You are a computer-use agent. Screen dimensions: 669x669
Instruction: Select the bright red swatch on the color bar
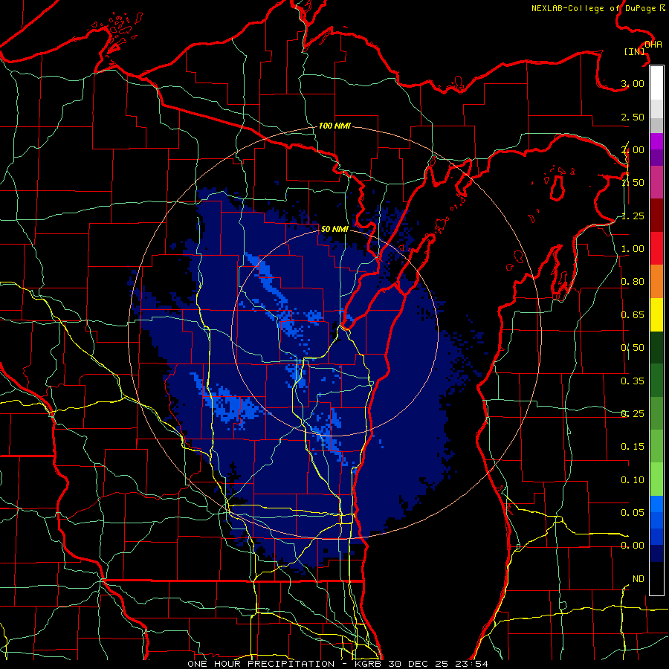coord(656,248)
